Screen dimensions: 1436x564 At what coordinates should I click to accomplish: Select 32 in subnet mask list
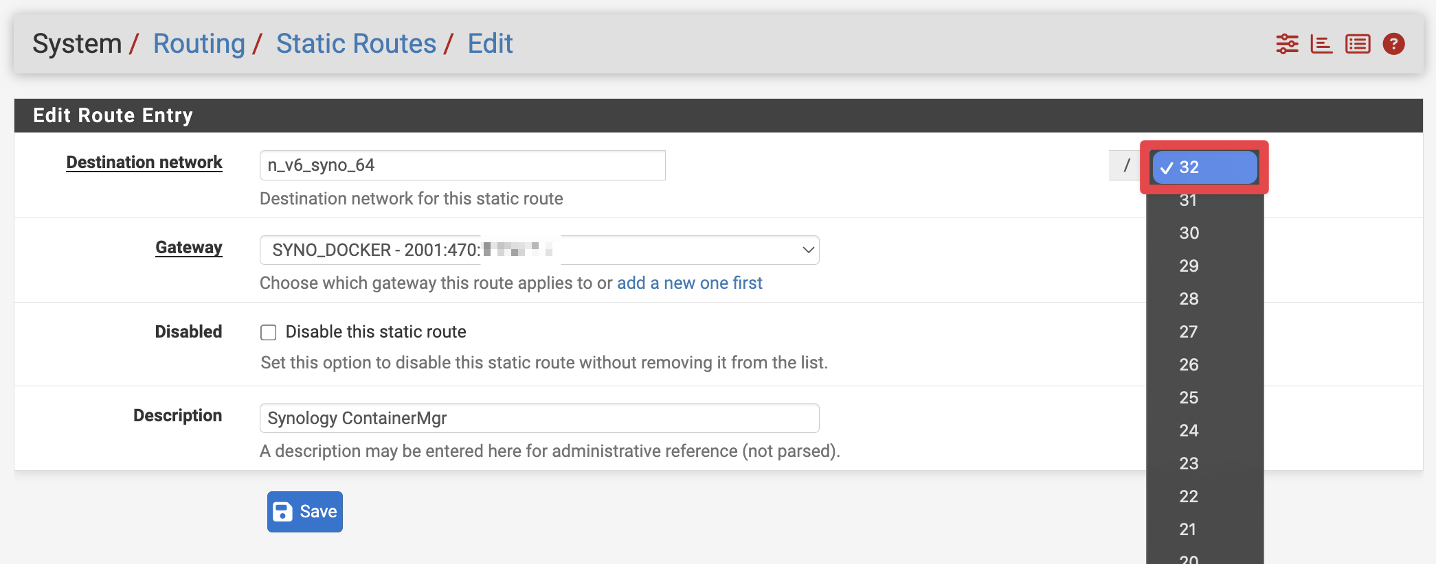(1204, 167)
